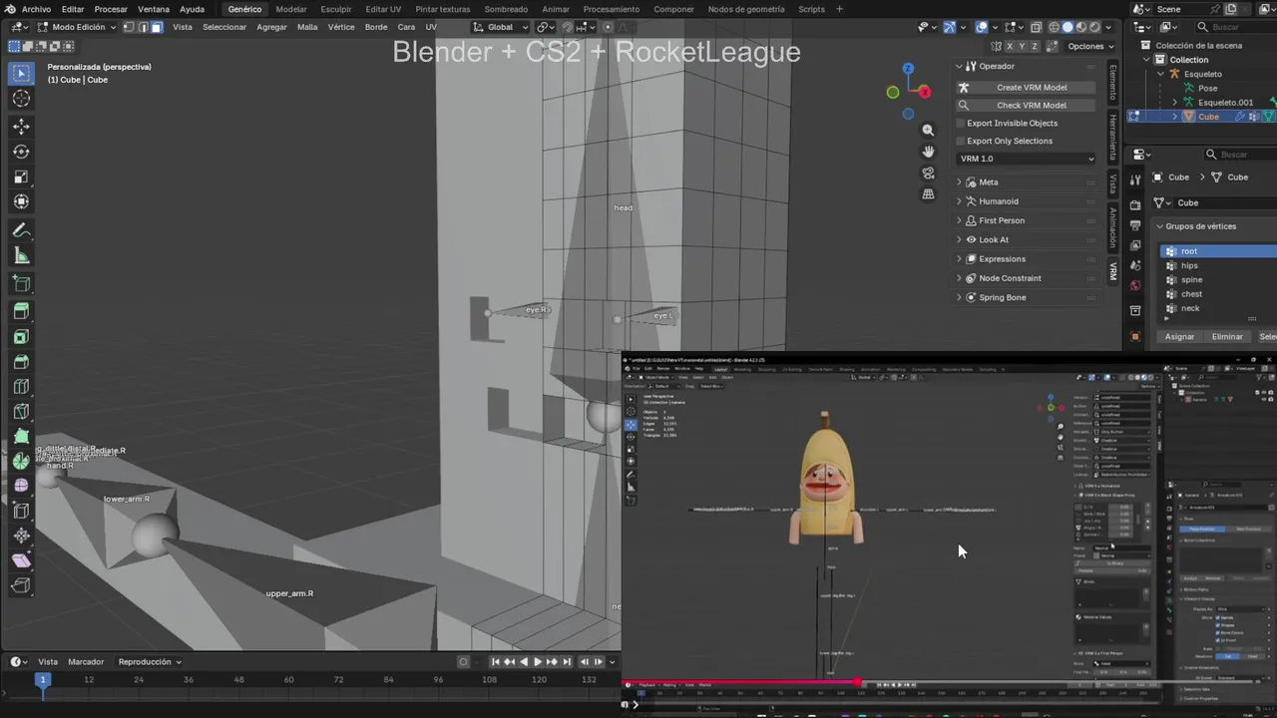1277x718 pixels.
Task: Toggle Y axis mesh mirror
Action: [x=1022, y=46]
